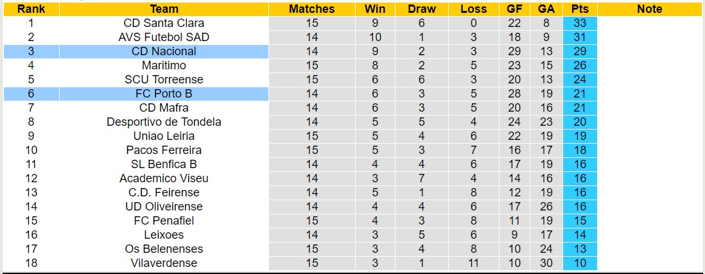The height and width of the screenshot is (274, 705).
Task: Select the Os Belenenses team name
Action: [x=164, y=249]
